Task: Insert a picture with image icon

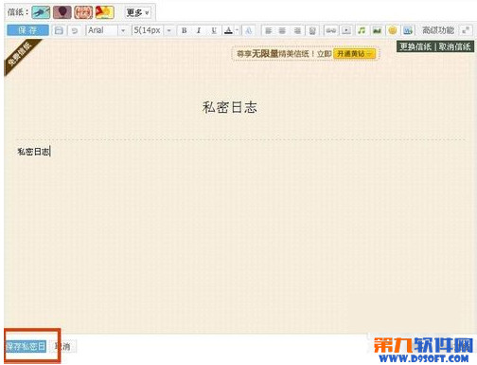Action: pos(377,30)
